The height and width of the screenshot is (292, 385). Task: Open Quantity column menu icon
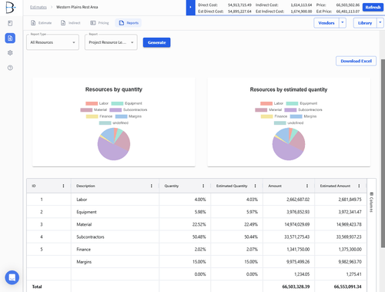tap(203, 186)
